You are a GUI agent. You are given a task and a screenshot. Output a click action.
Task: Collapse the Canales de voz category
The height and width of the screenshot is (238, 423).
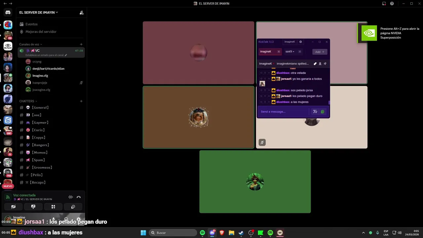[x=30, y=44]
